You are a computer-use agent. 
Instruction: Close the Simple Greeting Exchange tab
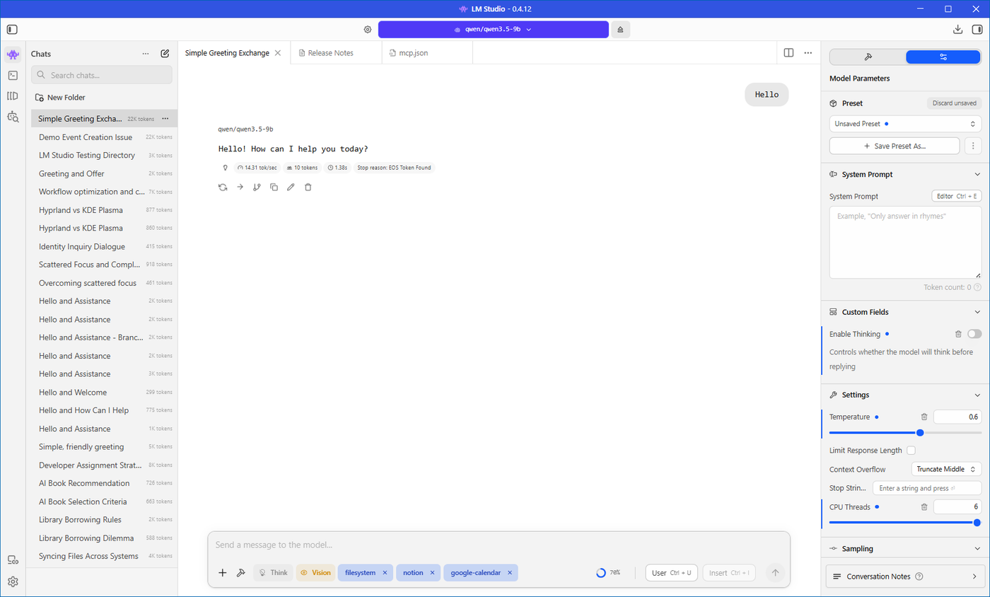tap(278, 53)
